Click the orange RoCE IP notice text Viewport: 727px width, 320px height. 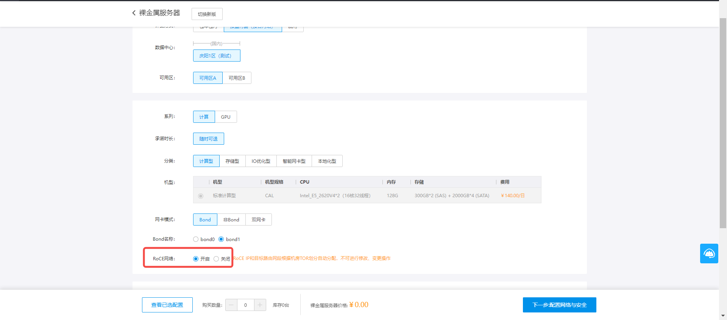click(312, 258)
